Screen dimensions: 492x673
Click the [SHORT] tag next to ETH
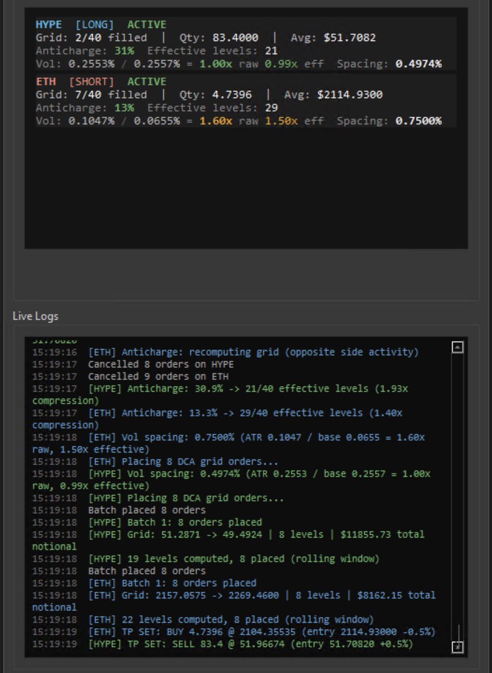91,82
